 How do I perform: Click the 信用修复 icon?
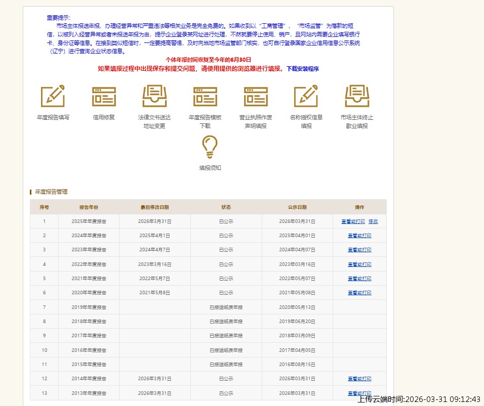click(x=104, y=96)
